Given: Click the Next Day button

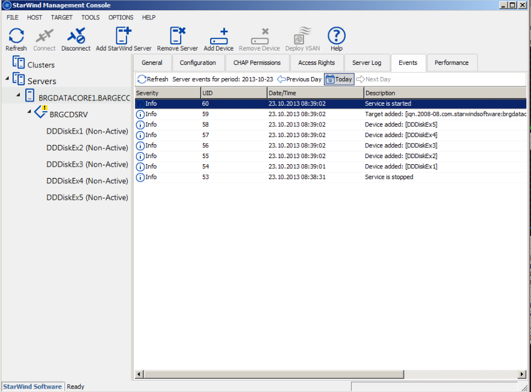Looking at the screenshot, I should click(x=373, y=79).
